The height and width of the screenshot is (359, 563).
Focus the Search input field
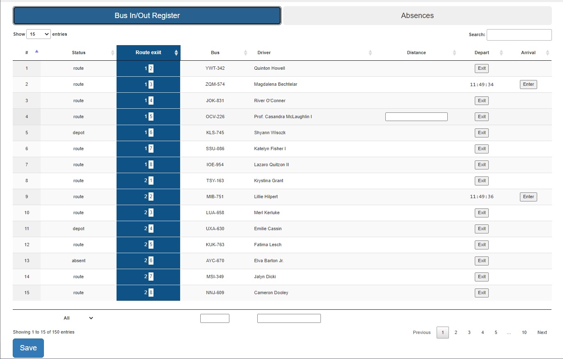[519, 35]
